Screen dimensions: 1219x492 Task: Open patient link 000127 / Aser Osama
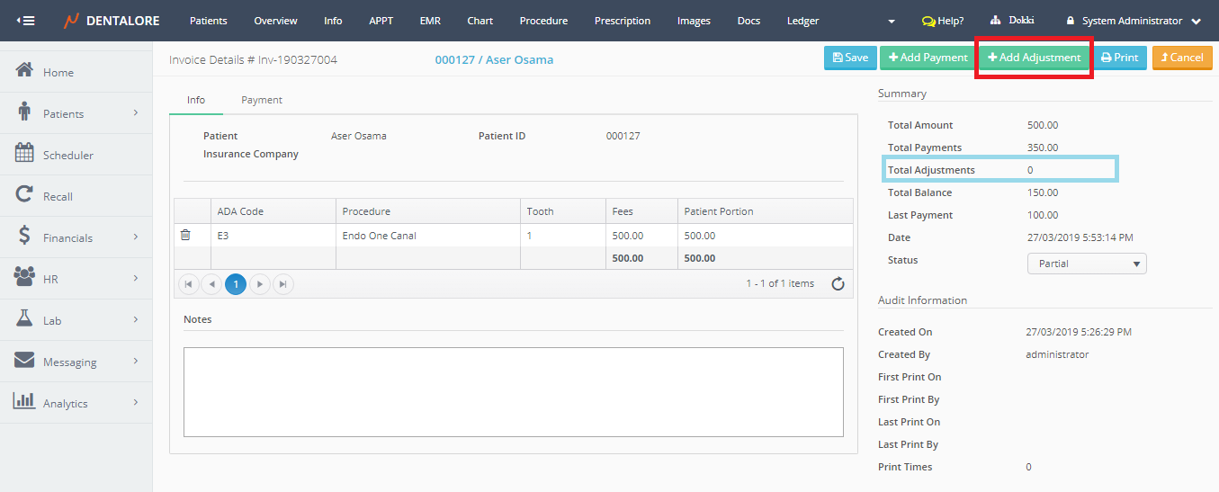494,60
